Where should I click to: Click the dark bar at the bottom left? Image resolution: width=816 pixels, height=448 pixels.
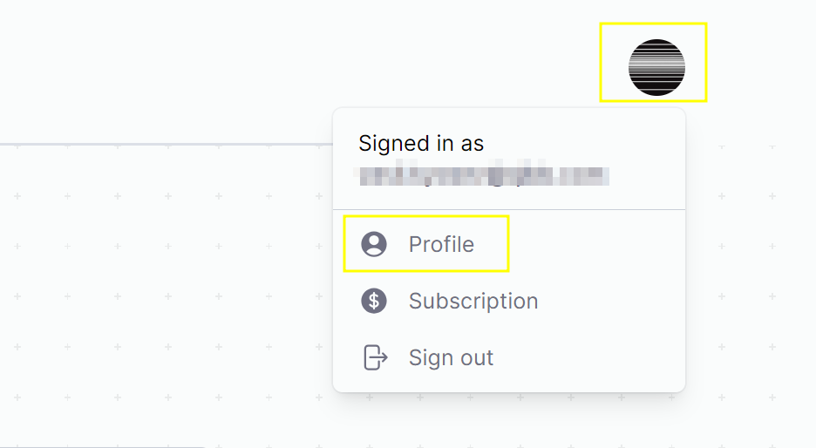pyautogui.click(x=96, y=446)
